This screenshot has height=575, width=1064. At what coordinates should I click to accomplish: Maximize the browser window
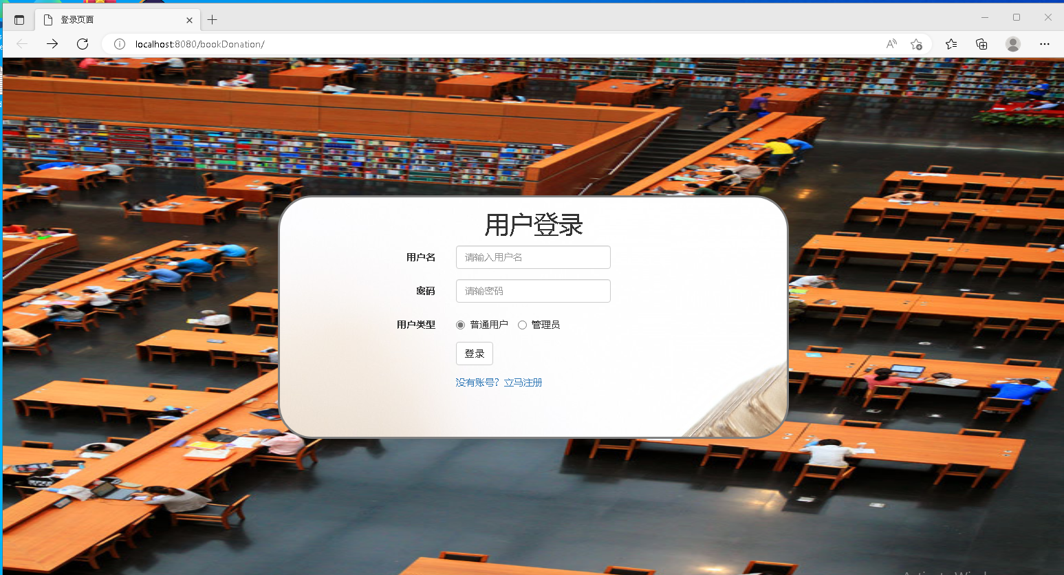coord(1017,17)
